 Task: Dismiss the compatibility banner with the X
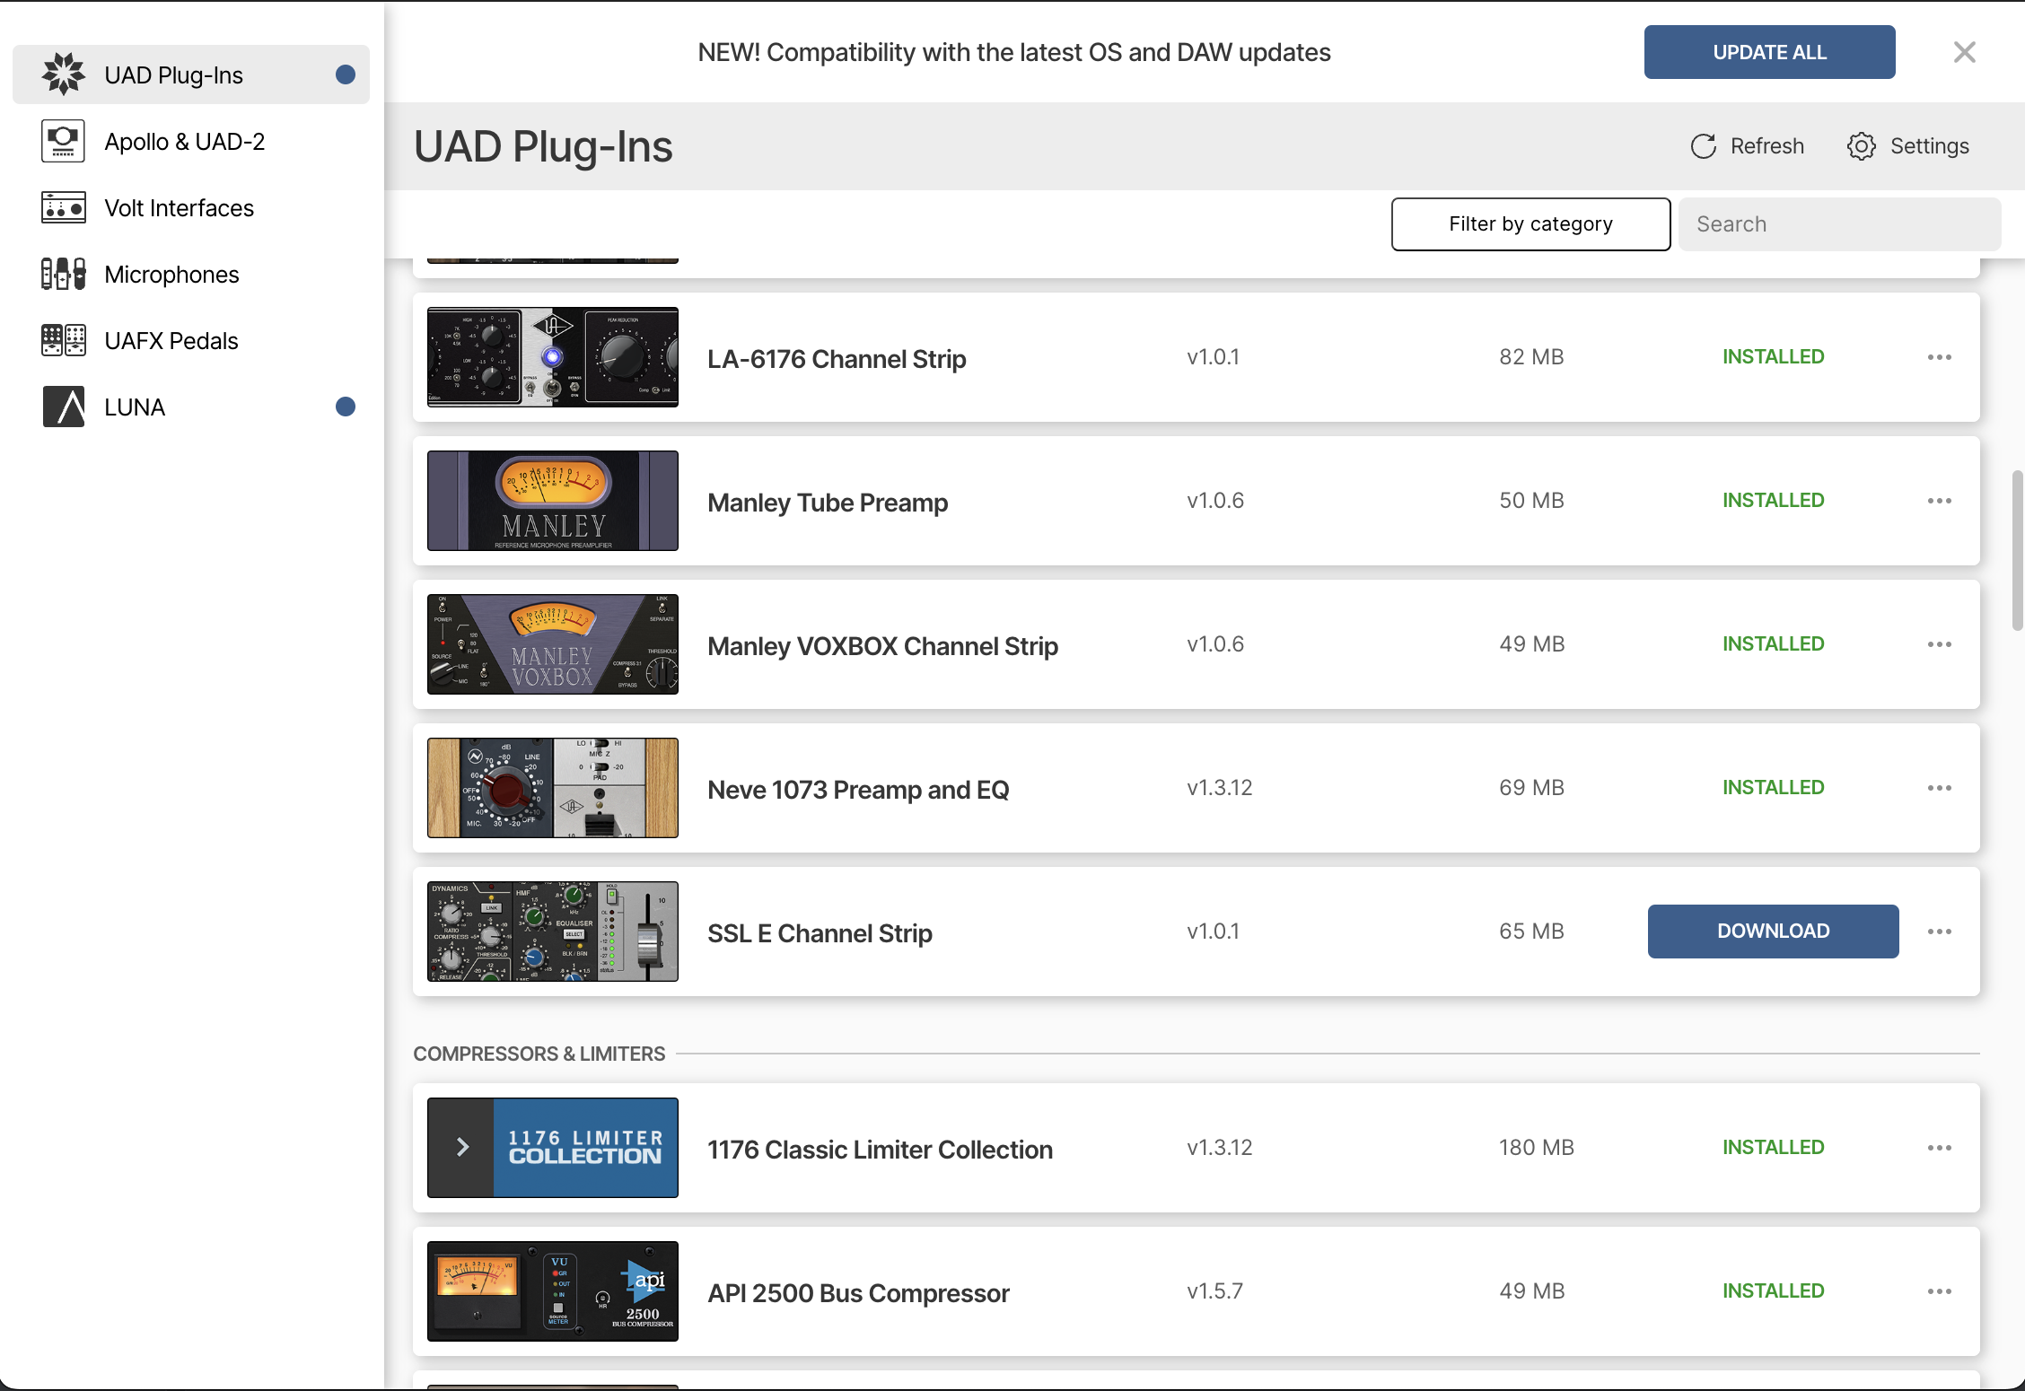coord(1965,52)
